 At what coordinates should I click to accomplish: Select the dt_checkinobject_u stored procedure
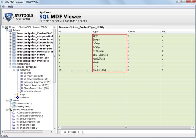[x=27, y=128]
